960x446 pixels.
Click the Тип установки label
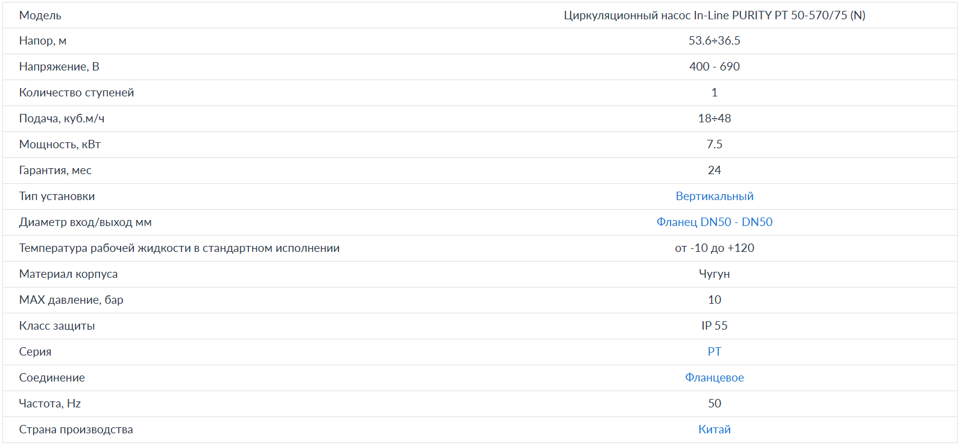(57, 196)
